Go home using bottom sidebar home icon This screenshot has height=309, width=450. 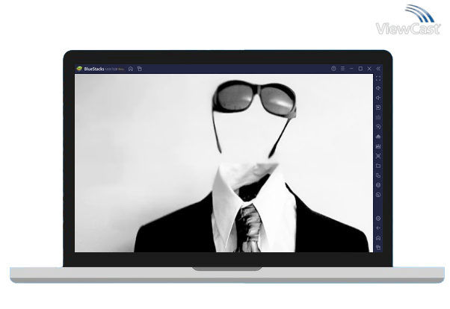pos(378,238)
